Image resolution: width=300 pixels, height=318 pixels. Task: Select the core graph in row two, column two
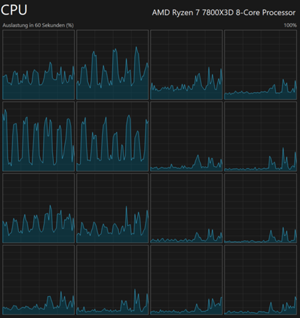click(x=113, y=136)
